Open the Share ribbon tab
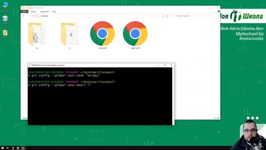 (x=44, y=12)
